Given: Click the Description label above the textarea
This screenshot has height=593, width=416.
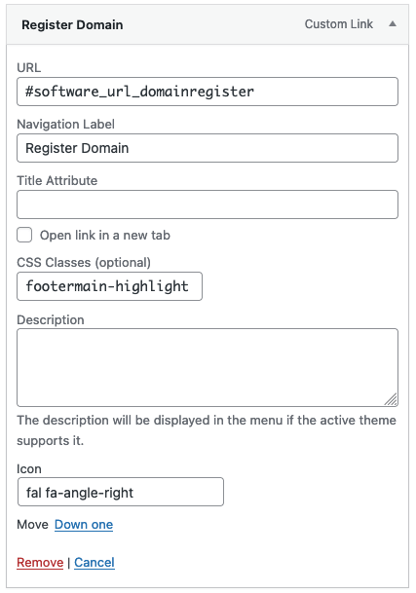Looking at the screenshot, I should click(51, 320).
